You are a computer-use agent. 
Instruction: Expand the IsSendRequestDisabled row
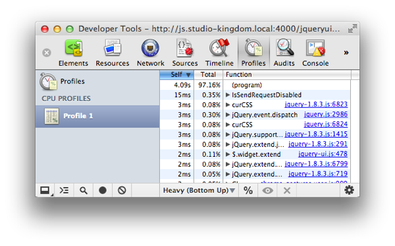(228, 95)
